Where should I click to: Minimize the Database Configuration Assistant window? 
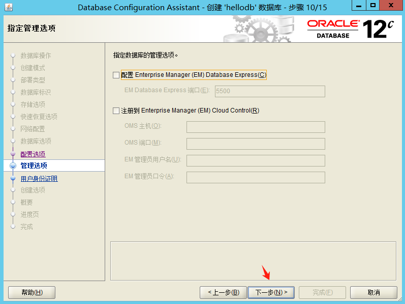(359, 6)
